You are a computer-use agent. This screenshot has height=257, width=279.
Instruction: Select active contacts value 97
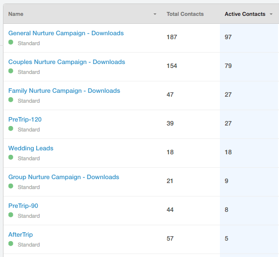point(228,37)
